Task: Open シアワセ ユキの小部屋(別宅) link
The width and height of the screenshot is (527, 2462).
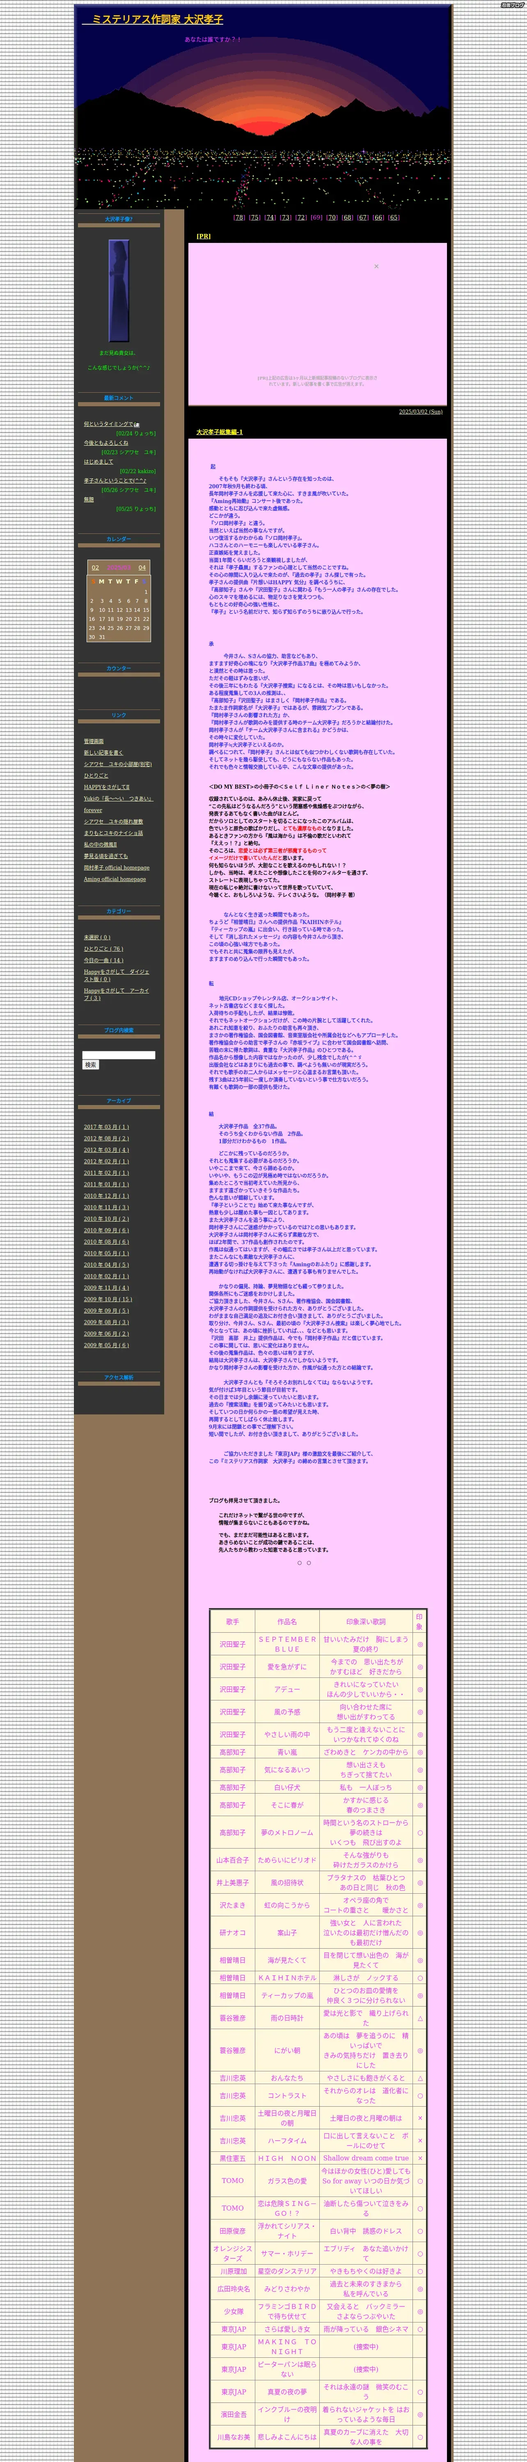Action: (x=118, y=764)
